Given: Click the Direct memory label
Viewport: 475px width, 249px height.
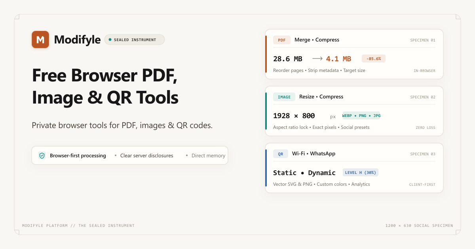Looking at the screenshot, I should coord(208,156).
